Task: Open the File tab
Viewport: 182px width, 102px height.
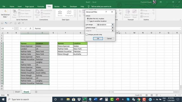Action: point(4,7)
